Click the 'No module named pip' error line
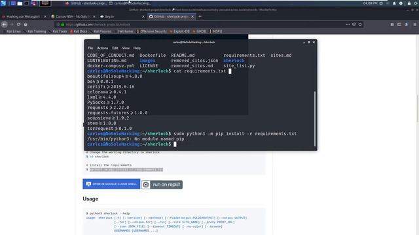The image size is (419, 235). tap(136, 139)
